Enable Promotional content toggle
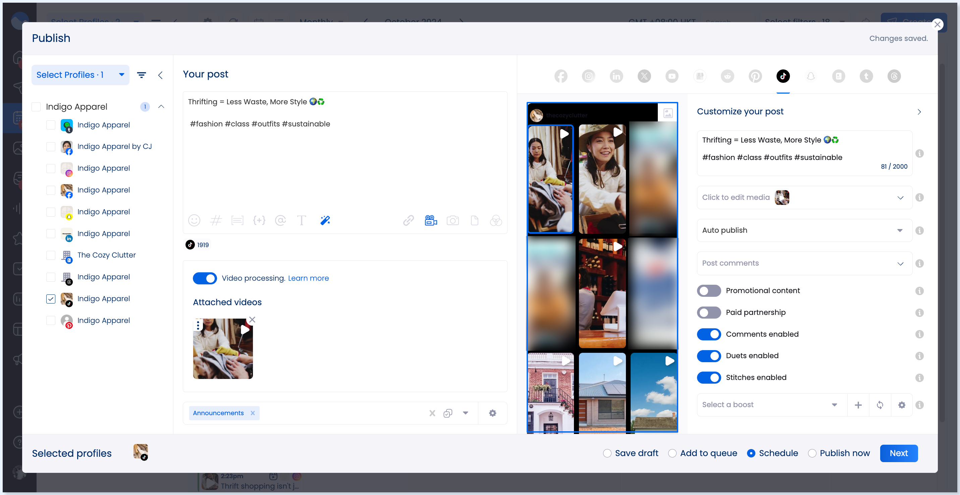Image resolution: width=960 pixels, height=495 pixels. tap(709, 291)
